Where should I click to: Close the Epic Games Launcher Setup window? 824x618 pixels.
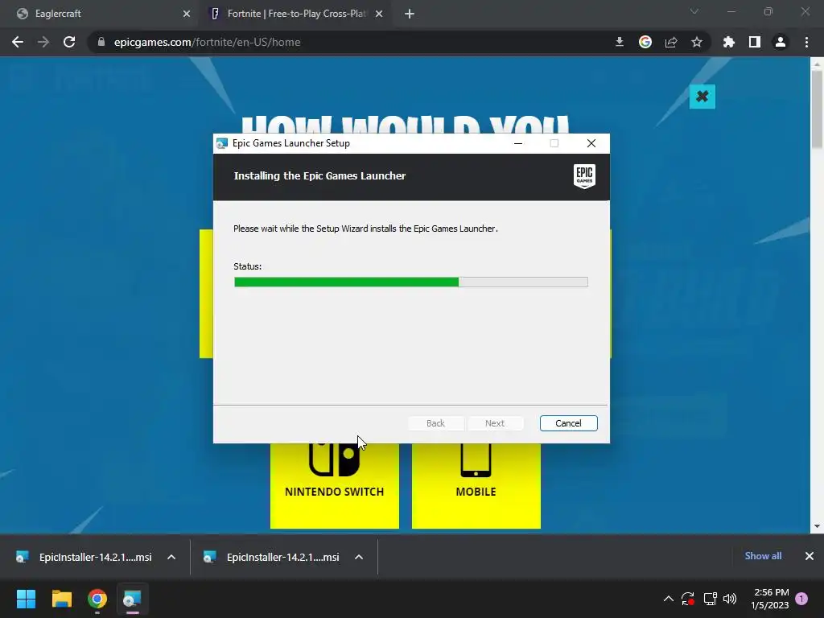(x=591, y=143)
